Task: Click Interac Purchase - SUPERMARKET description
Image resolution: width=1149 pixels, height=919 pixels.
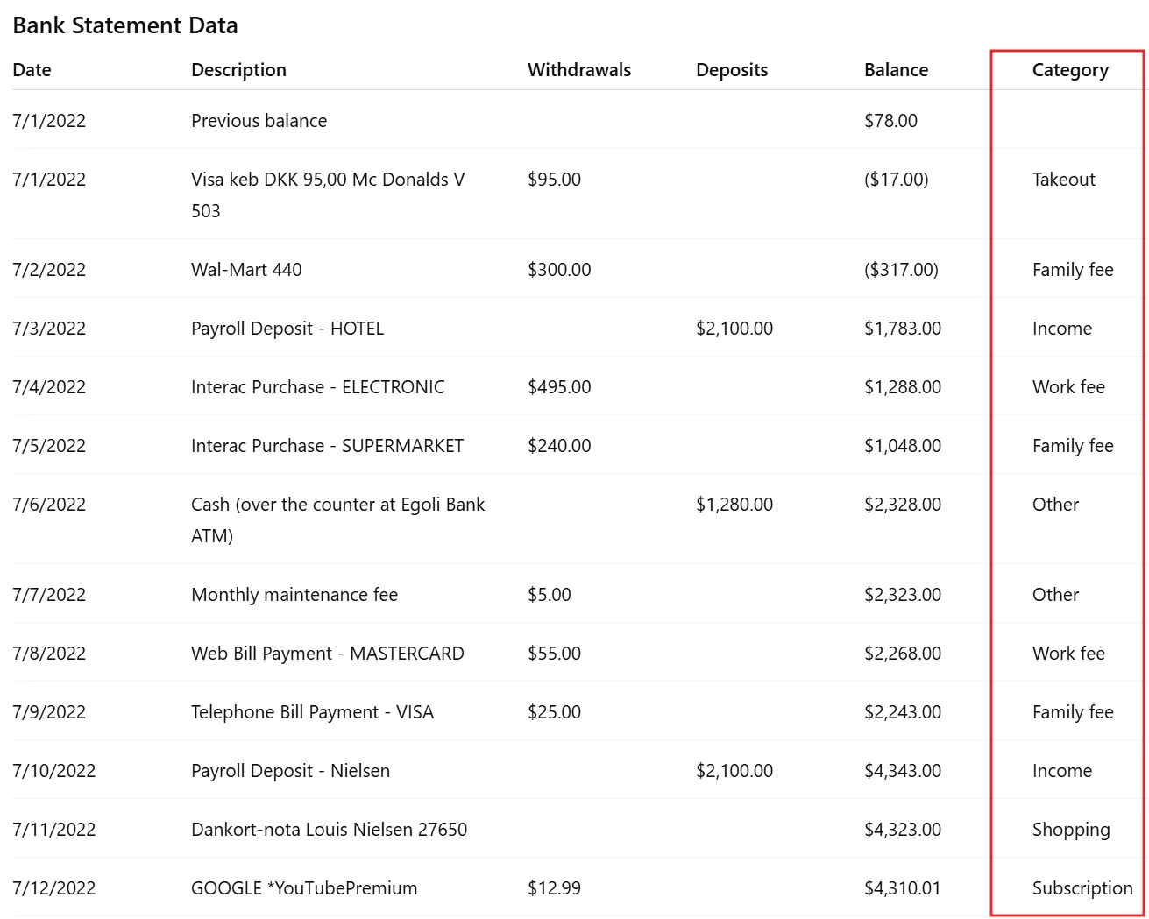Action: click(x=327, y=446)
